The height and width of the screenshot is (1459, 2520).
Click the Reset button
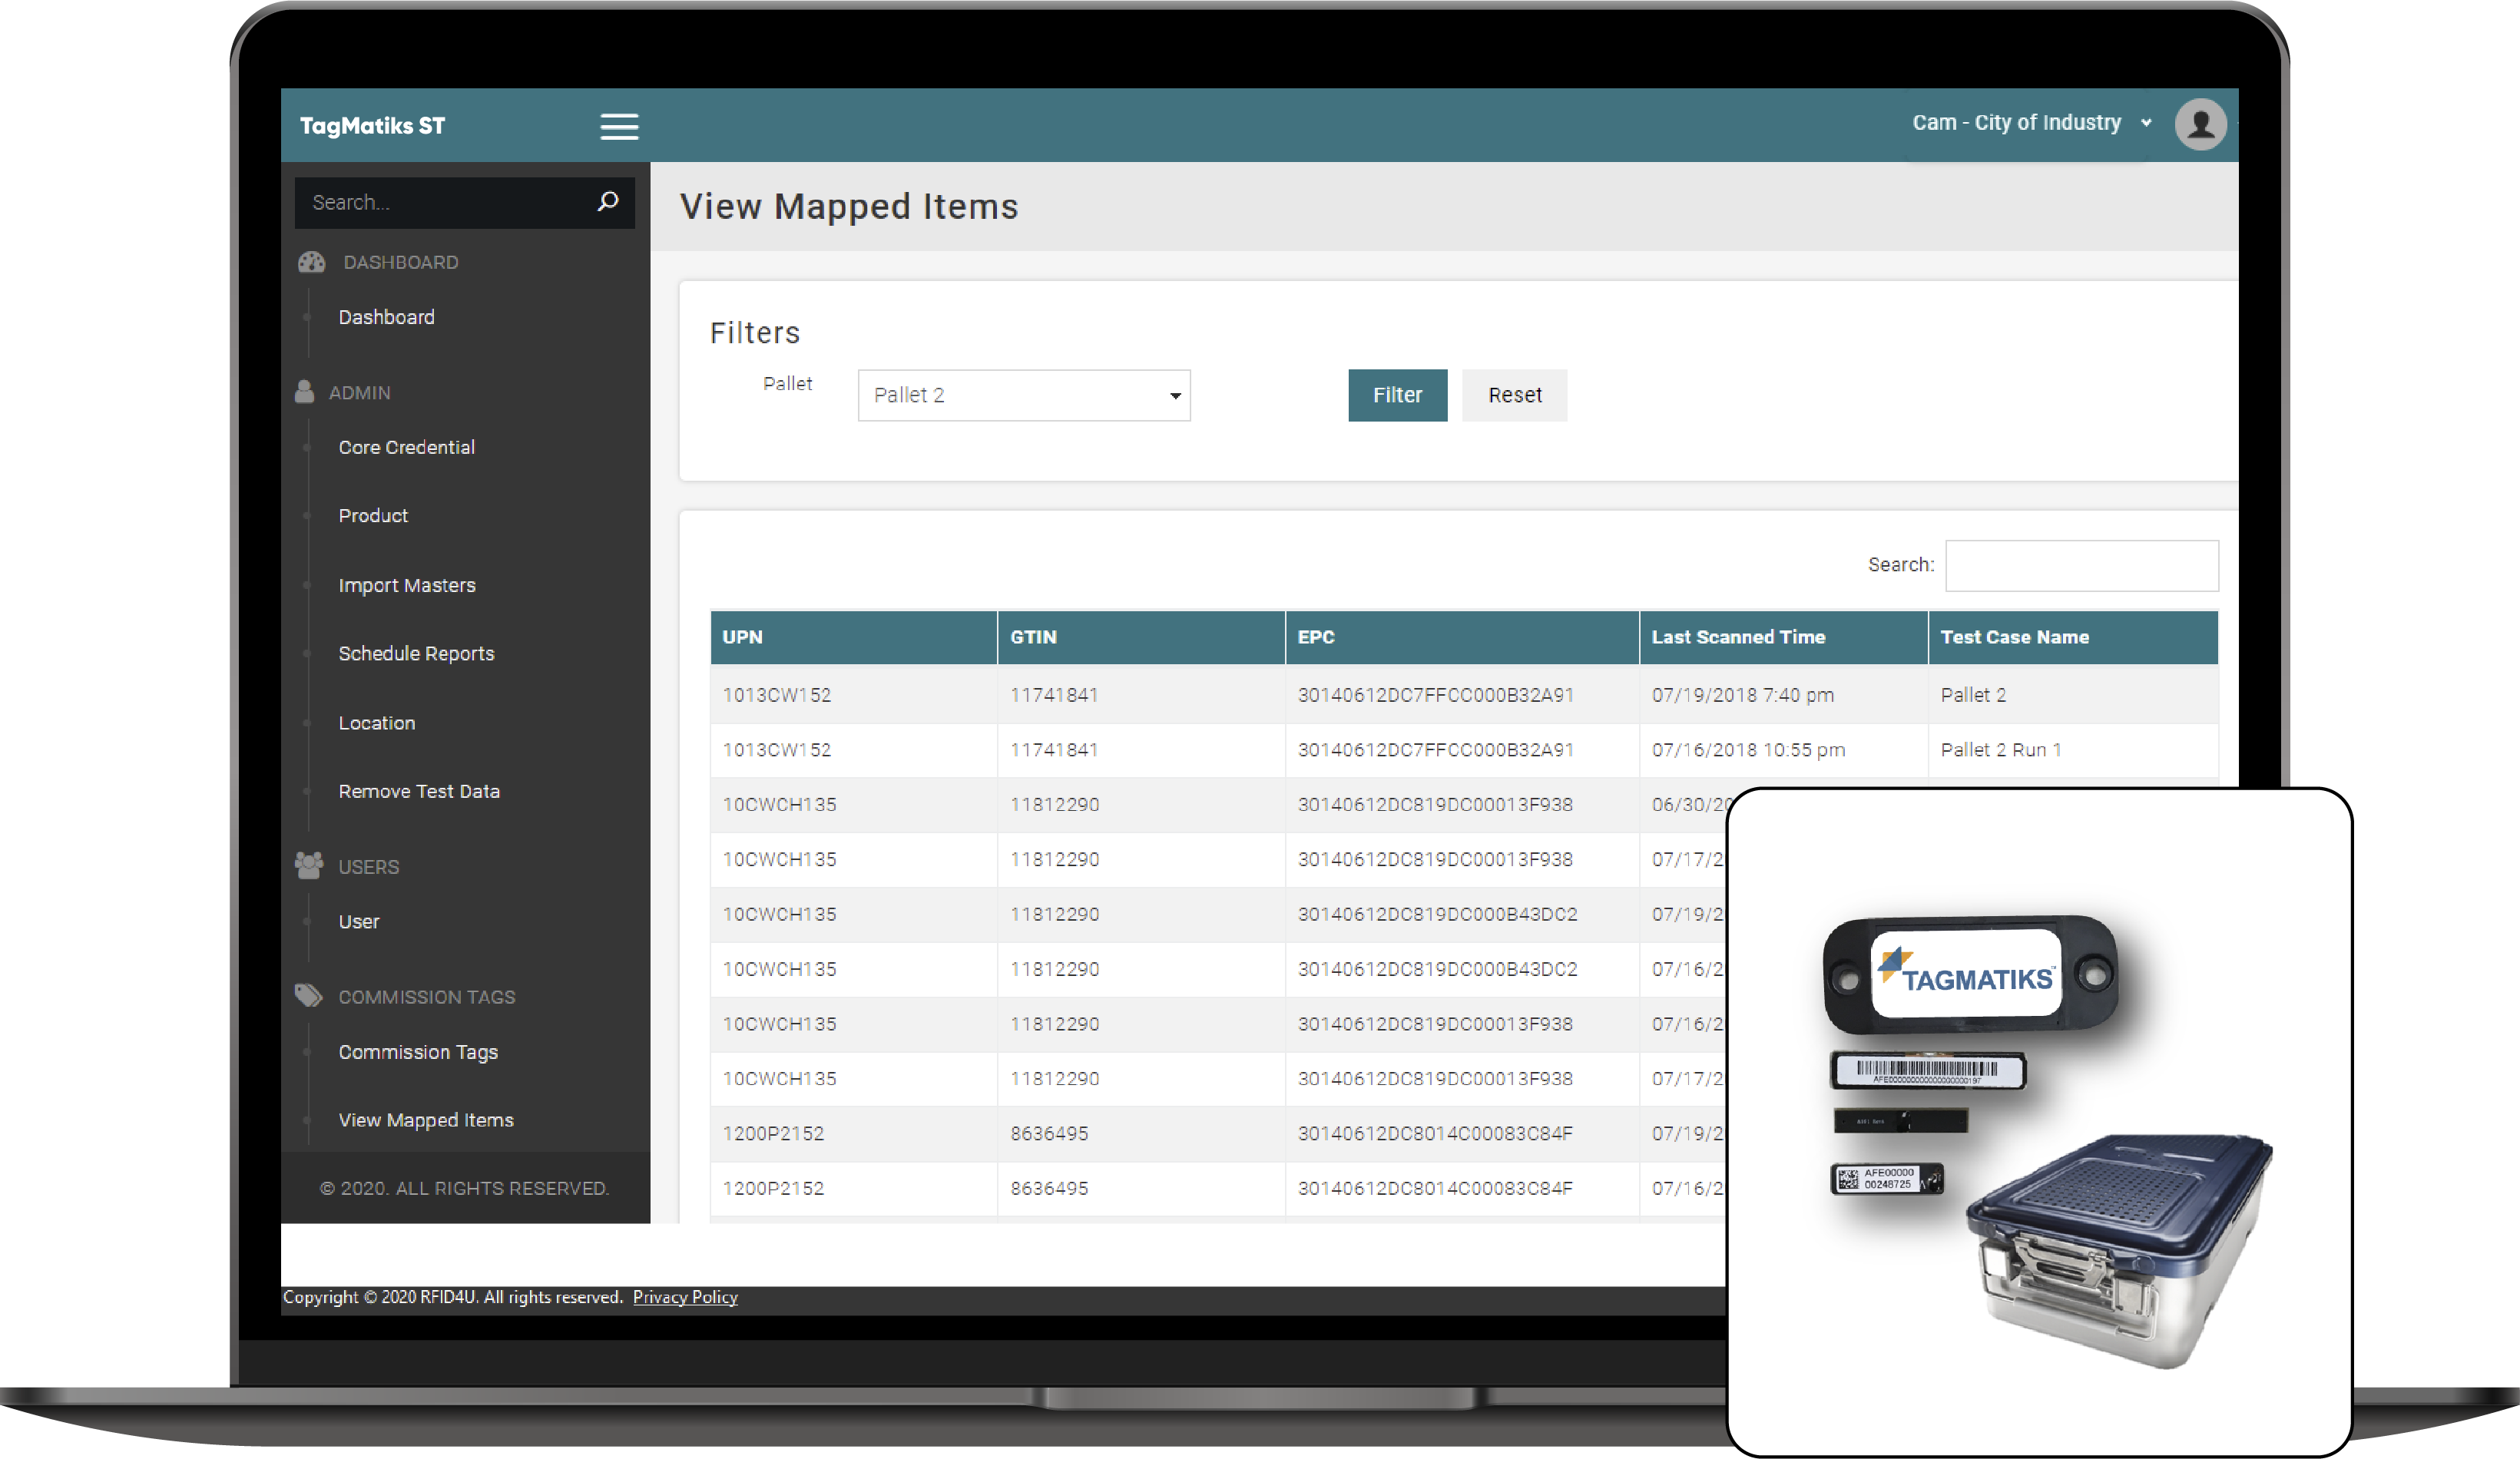[1514, 395]
